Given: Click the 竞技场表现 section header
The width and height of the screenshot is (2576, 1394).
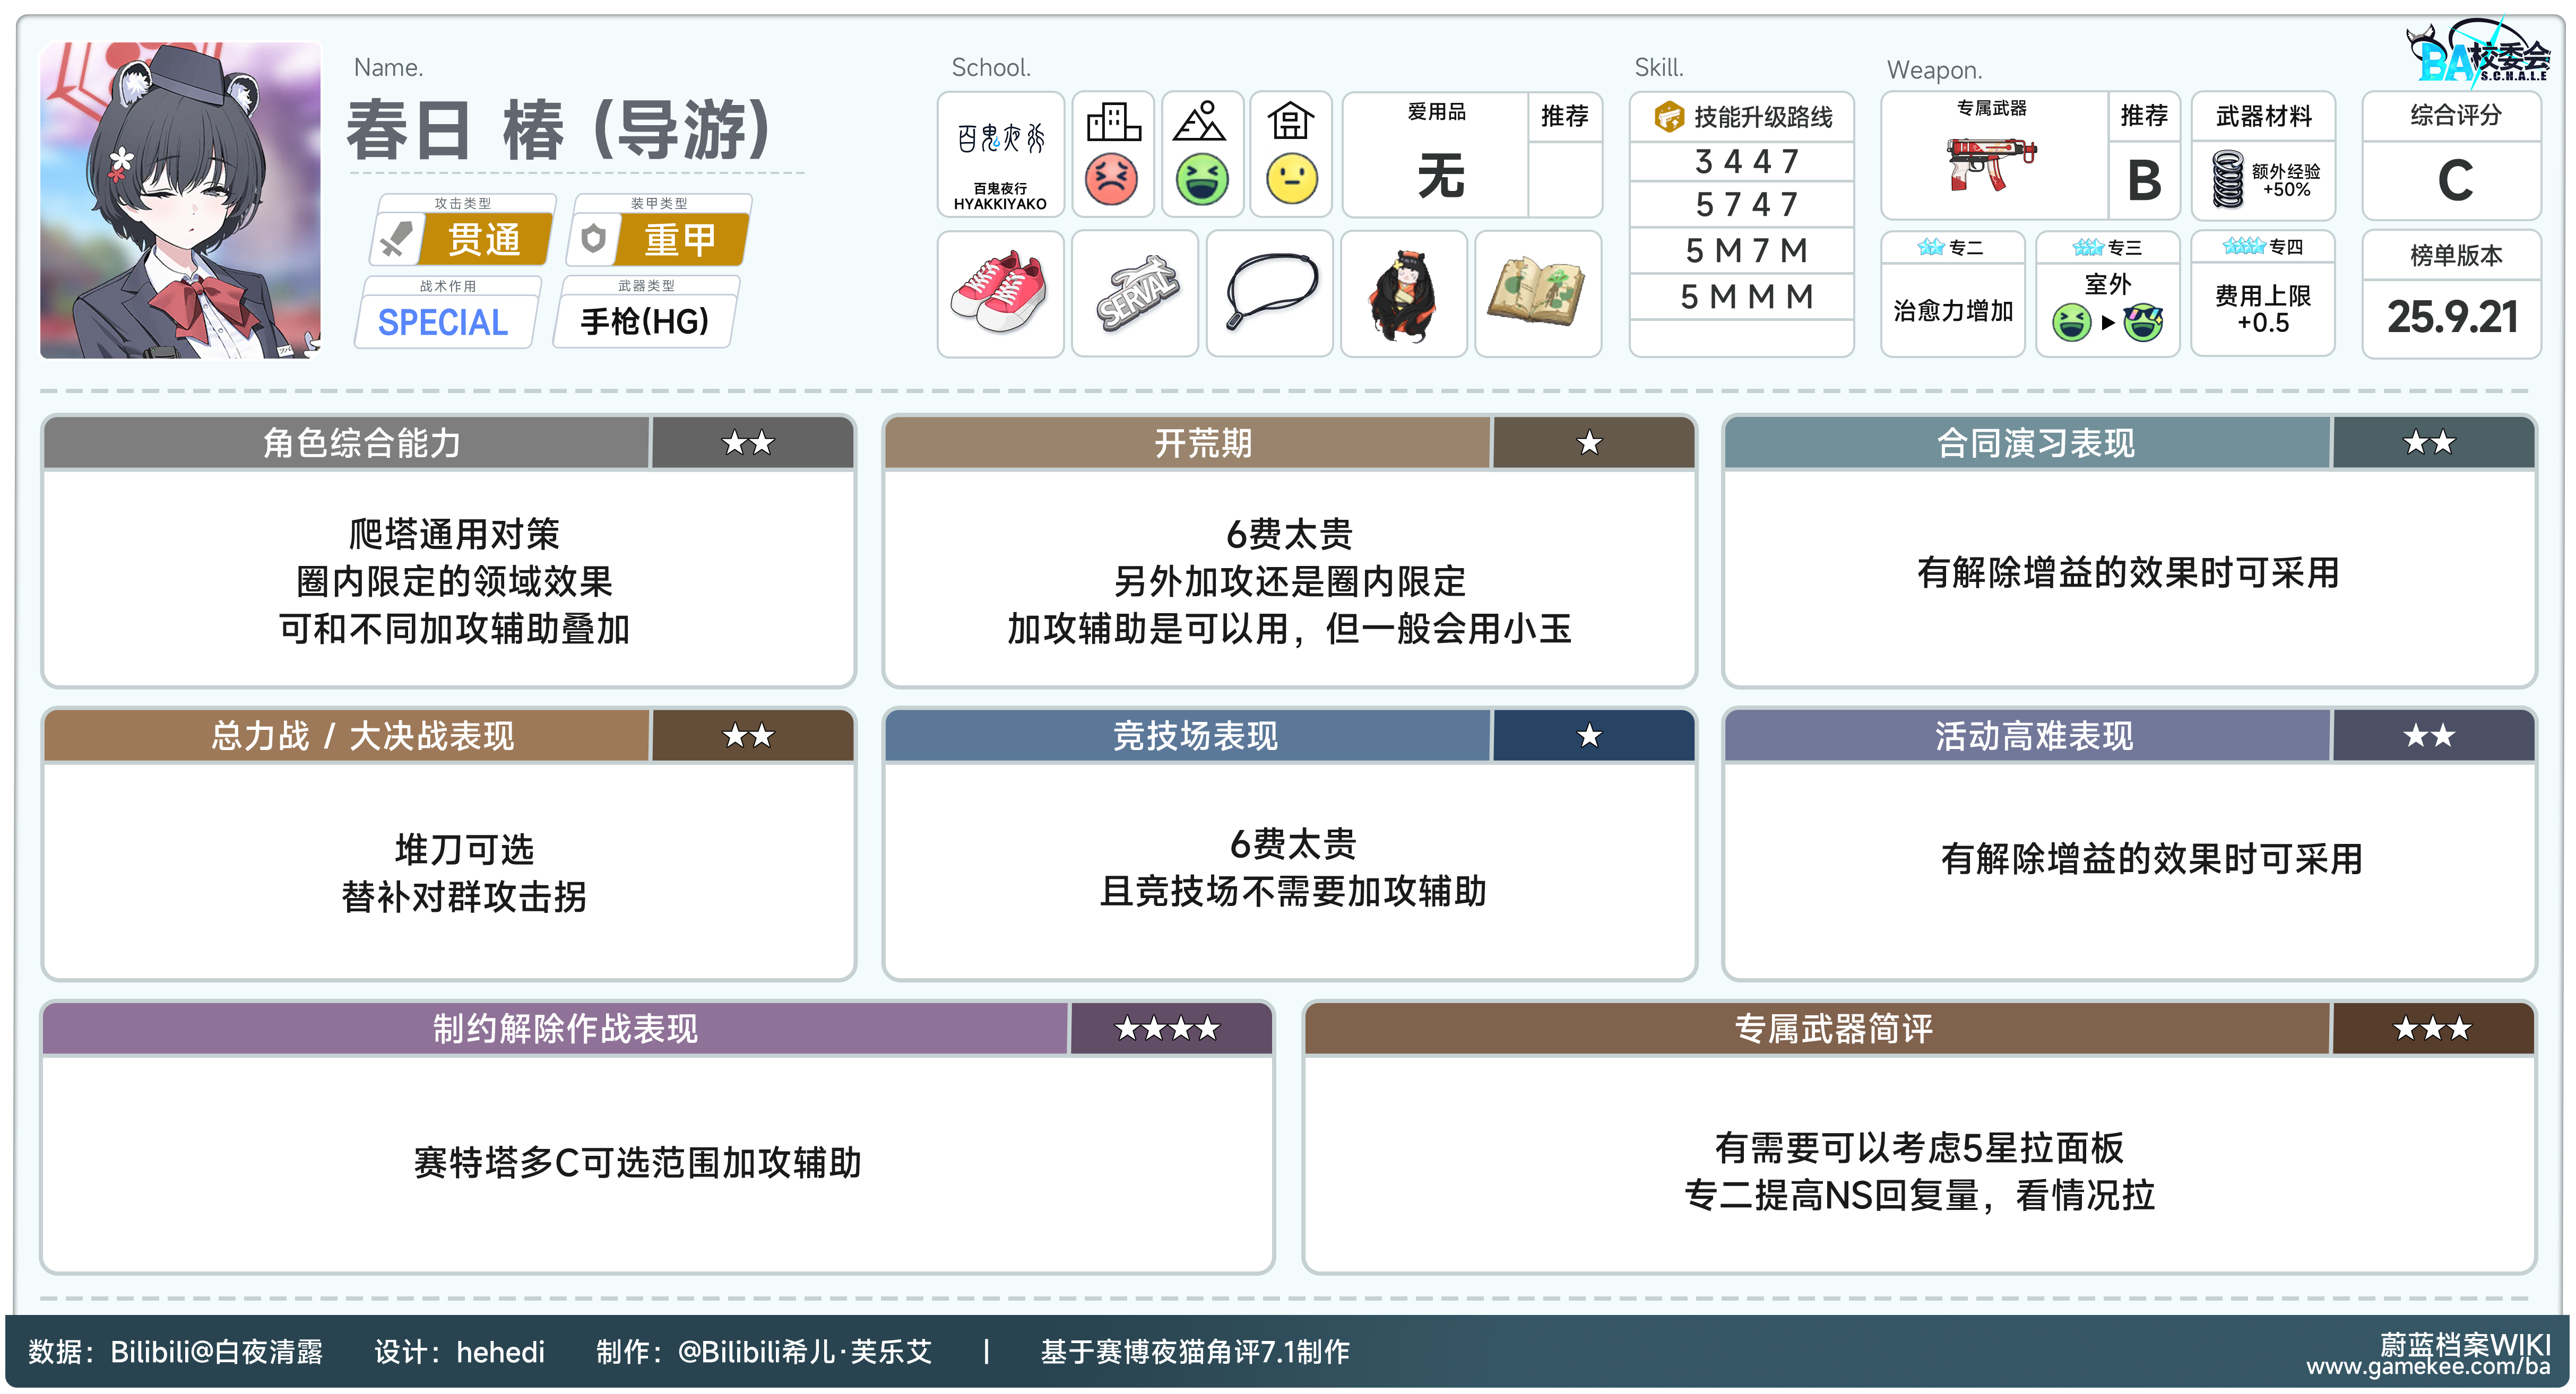Looking at the screenshot, I should [1194, 736].
